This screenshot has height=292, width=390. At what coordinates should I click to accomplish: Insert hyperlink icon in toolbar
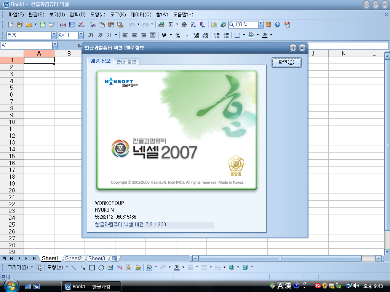(x=161, y=24)
